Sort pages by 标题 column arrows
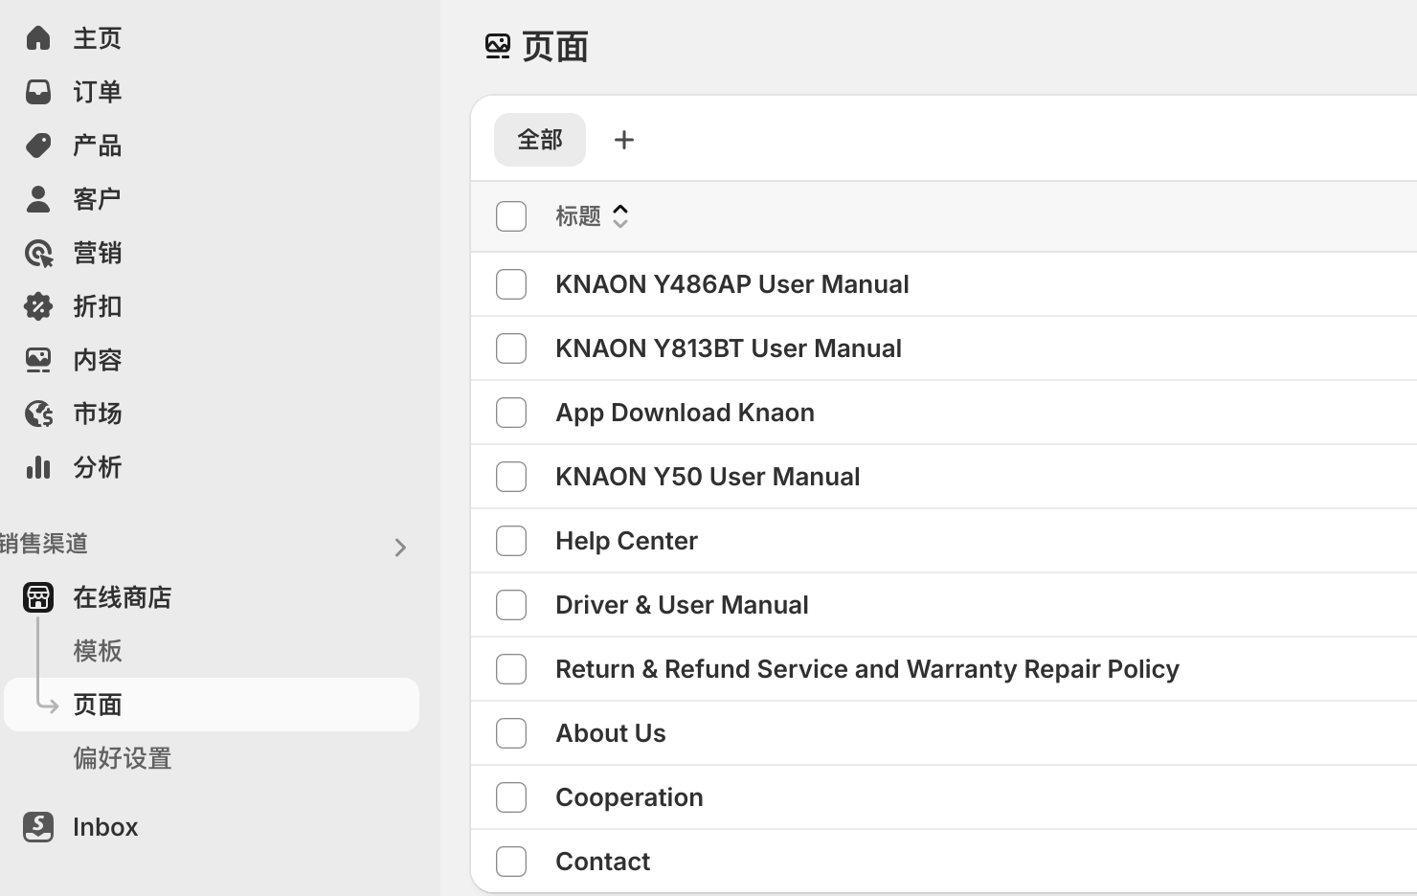1417x896 pixels. tap(620, 216)
